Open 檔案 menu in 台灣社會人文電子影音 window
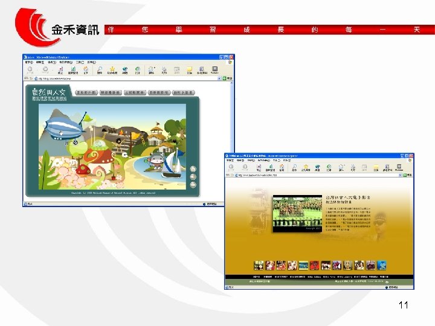435x326 pixels. click(x=230, y=161)
